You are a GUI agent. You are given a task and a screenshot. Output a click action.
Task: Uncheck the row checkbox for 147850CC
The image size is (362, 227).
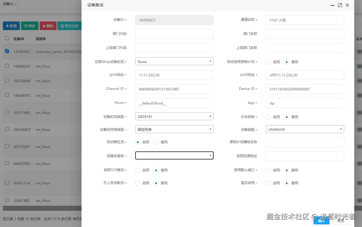click(7, 51)
